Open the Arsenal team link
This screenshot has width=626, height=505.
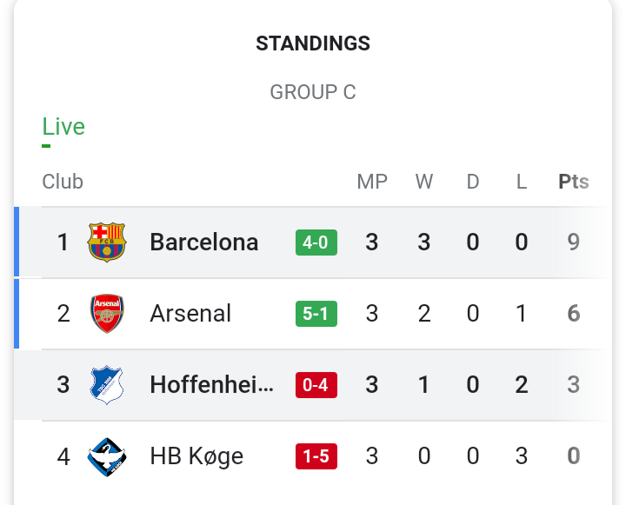(190, 314)
